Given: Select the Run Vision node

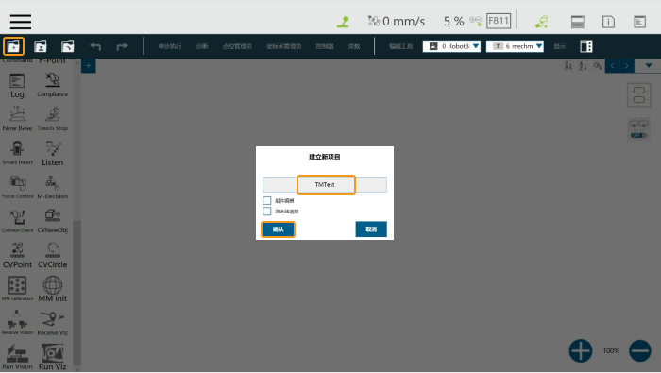Looking at the screenshot, I should tap(17, 357).
